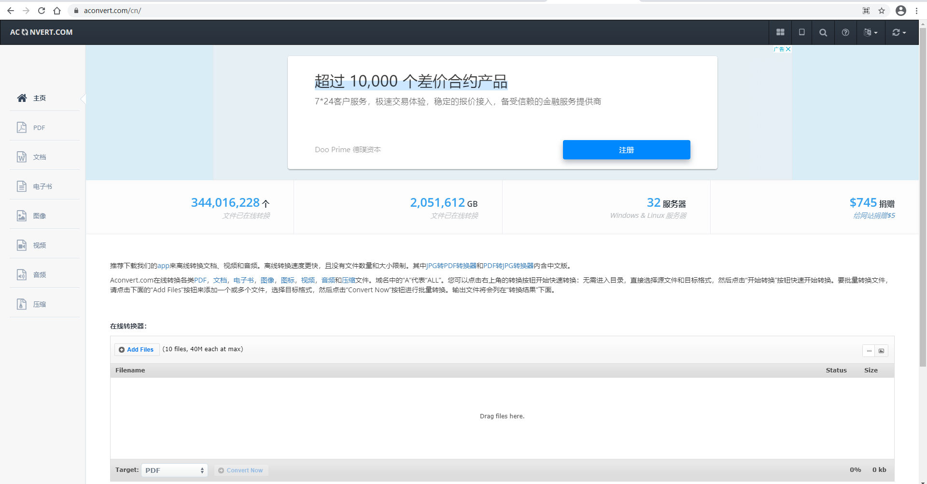
Task: Click the 2,051,612 GB statistic
Action: tap(444, 203)
